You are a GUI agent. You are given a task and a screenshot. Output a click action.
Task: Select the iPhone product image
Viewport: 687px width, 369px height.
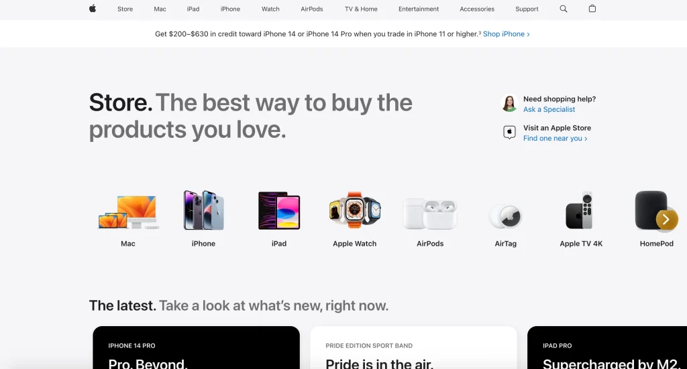pyautogui.click(x=203, y=210)
